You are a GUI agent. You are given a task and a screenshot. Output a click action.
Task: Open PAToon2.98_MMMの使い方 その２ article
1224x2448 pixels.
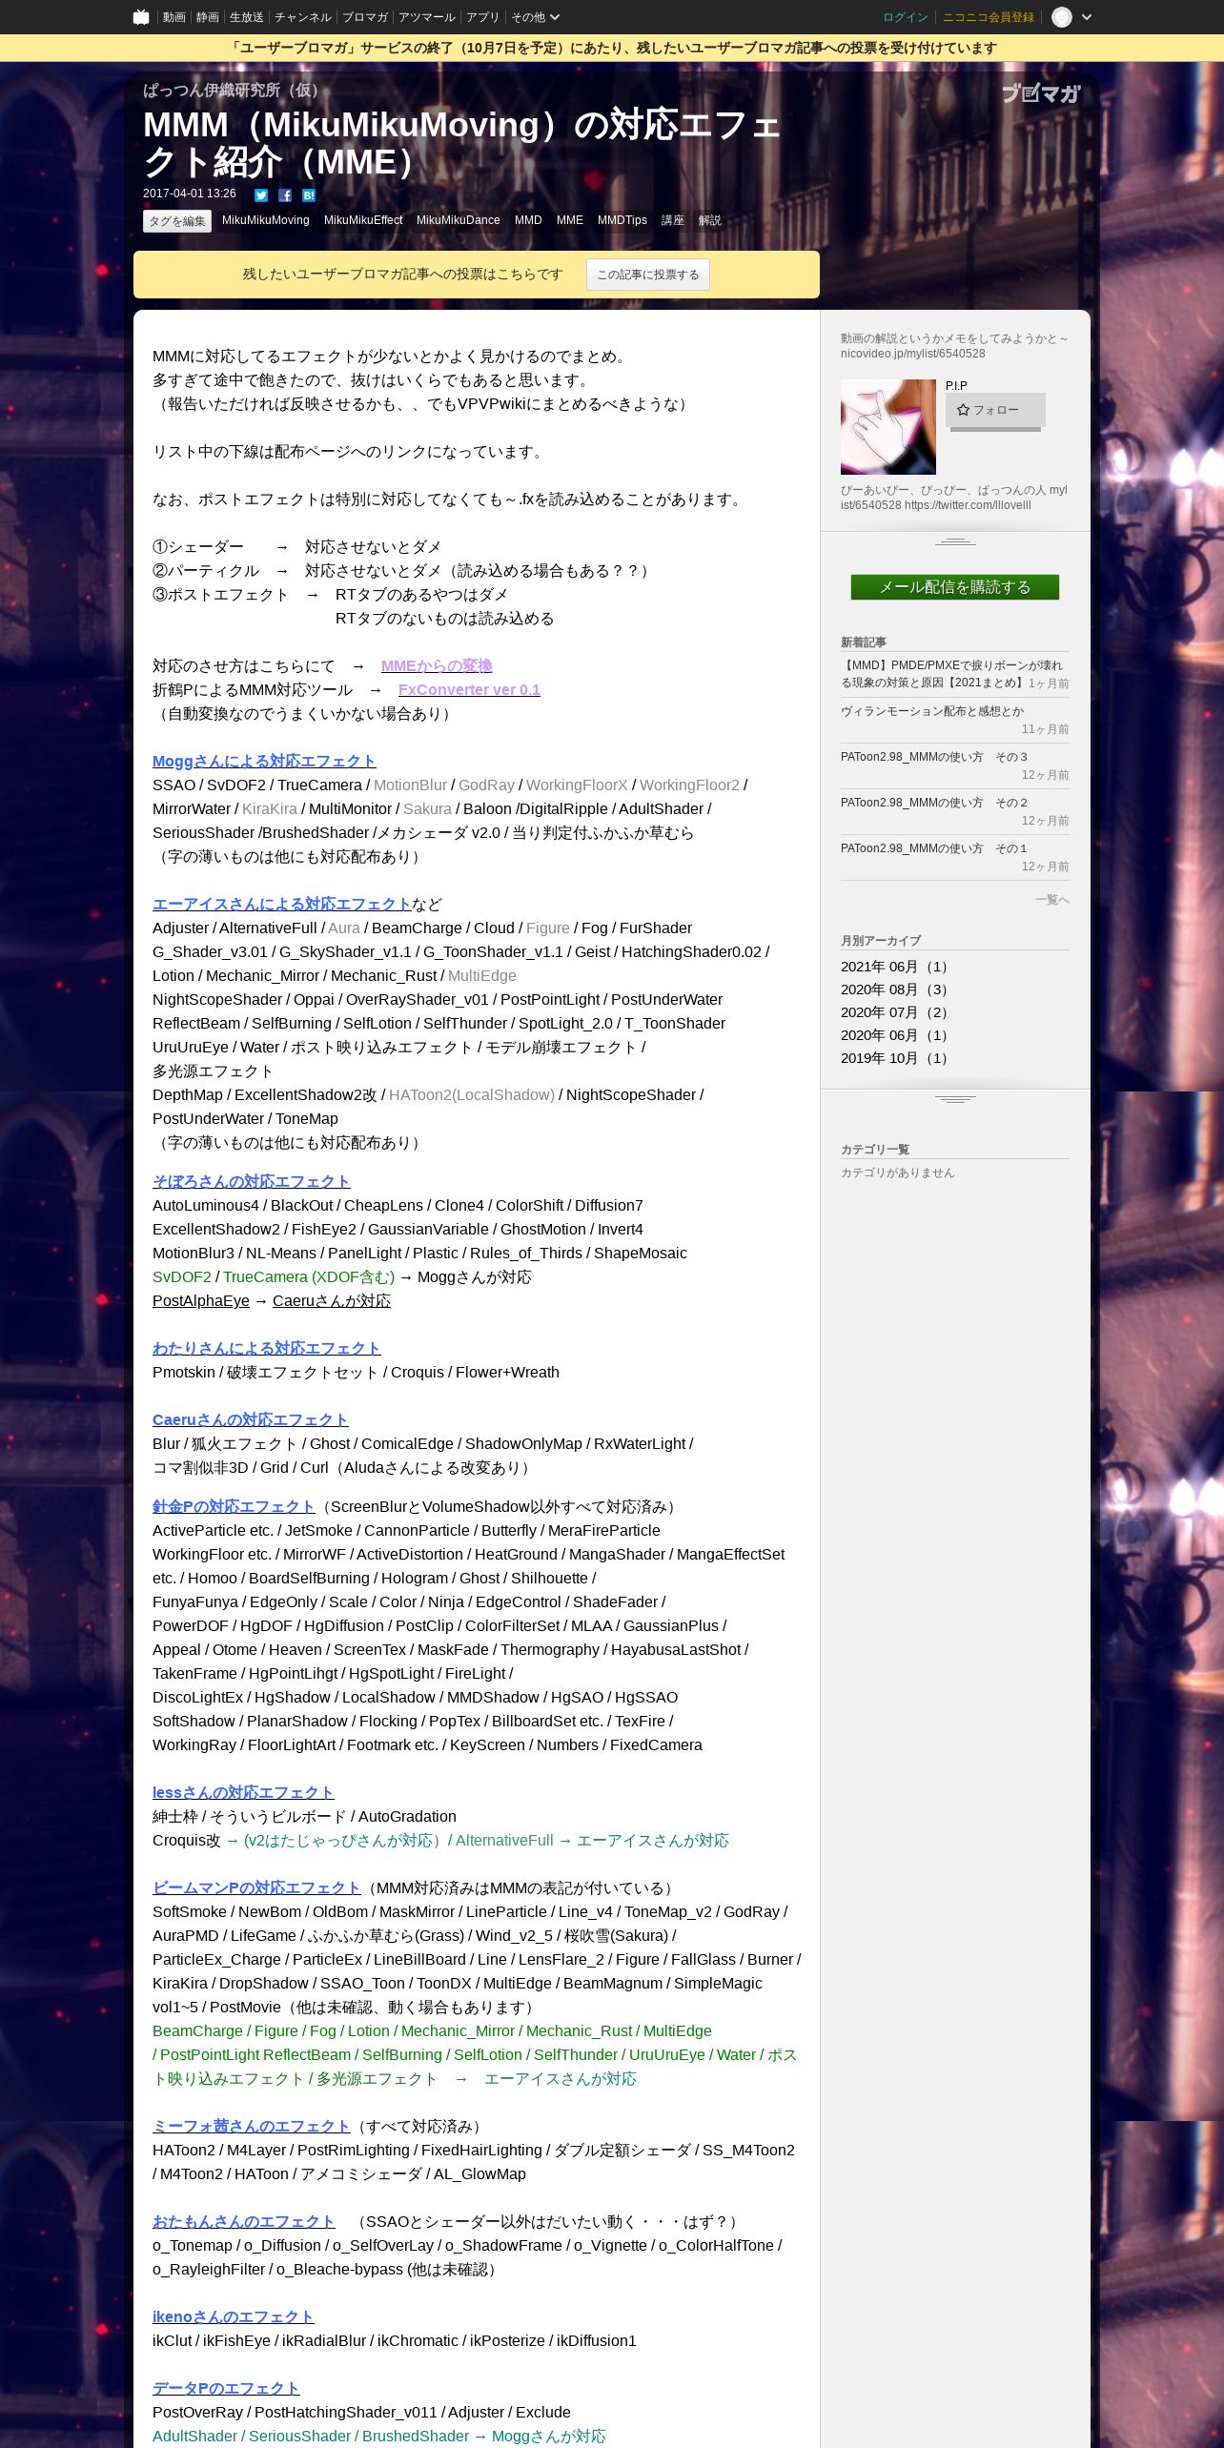[x=934, y=803]
